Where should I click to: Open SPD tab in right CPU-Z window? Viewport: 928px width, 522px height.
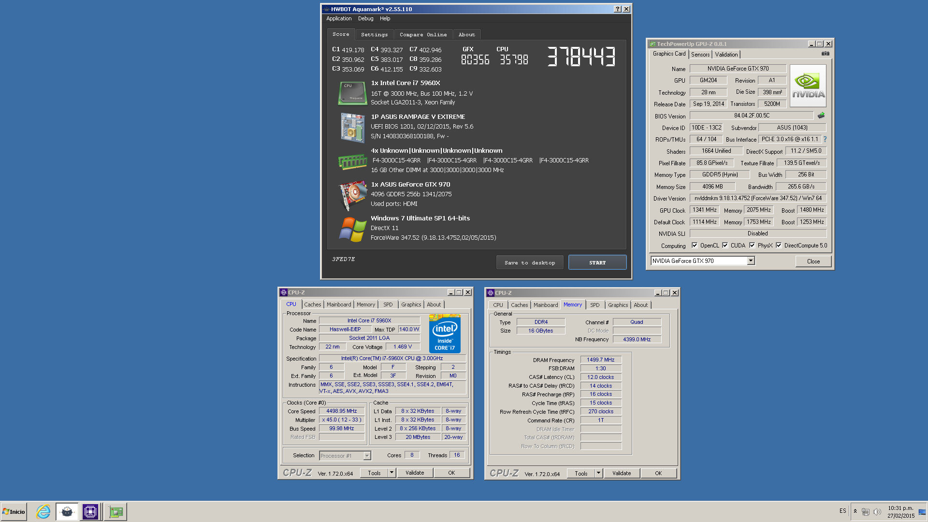(594, 305)
